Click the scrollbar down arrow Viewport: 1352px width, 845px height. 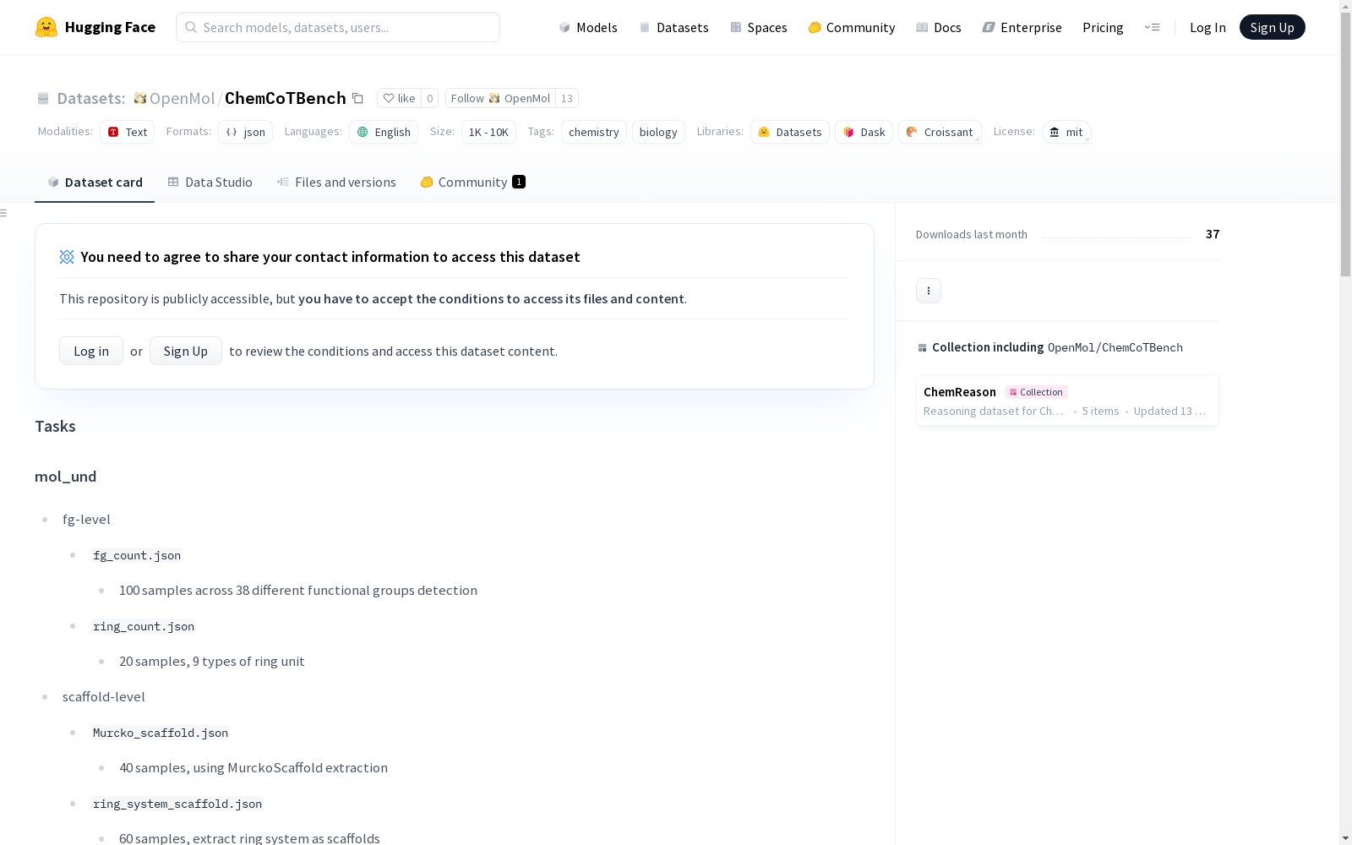coord(1345,838)
